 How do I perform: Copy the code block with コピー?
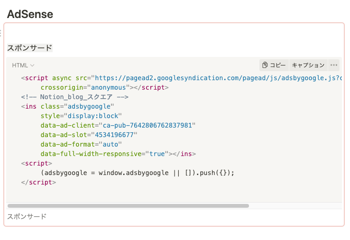(274, 65)
